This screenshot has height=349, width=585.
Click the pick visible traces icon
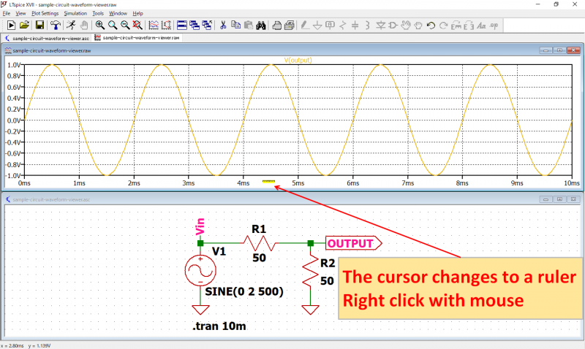154,26
